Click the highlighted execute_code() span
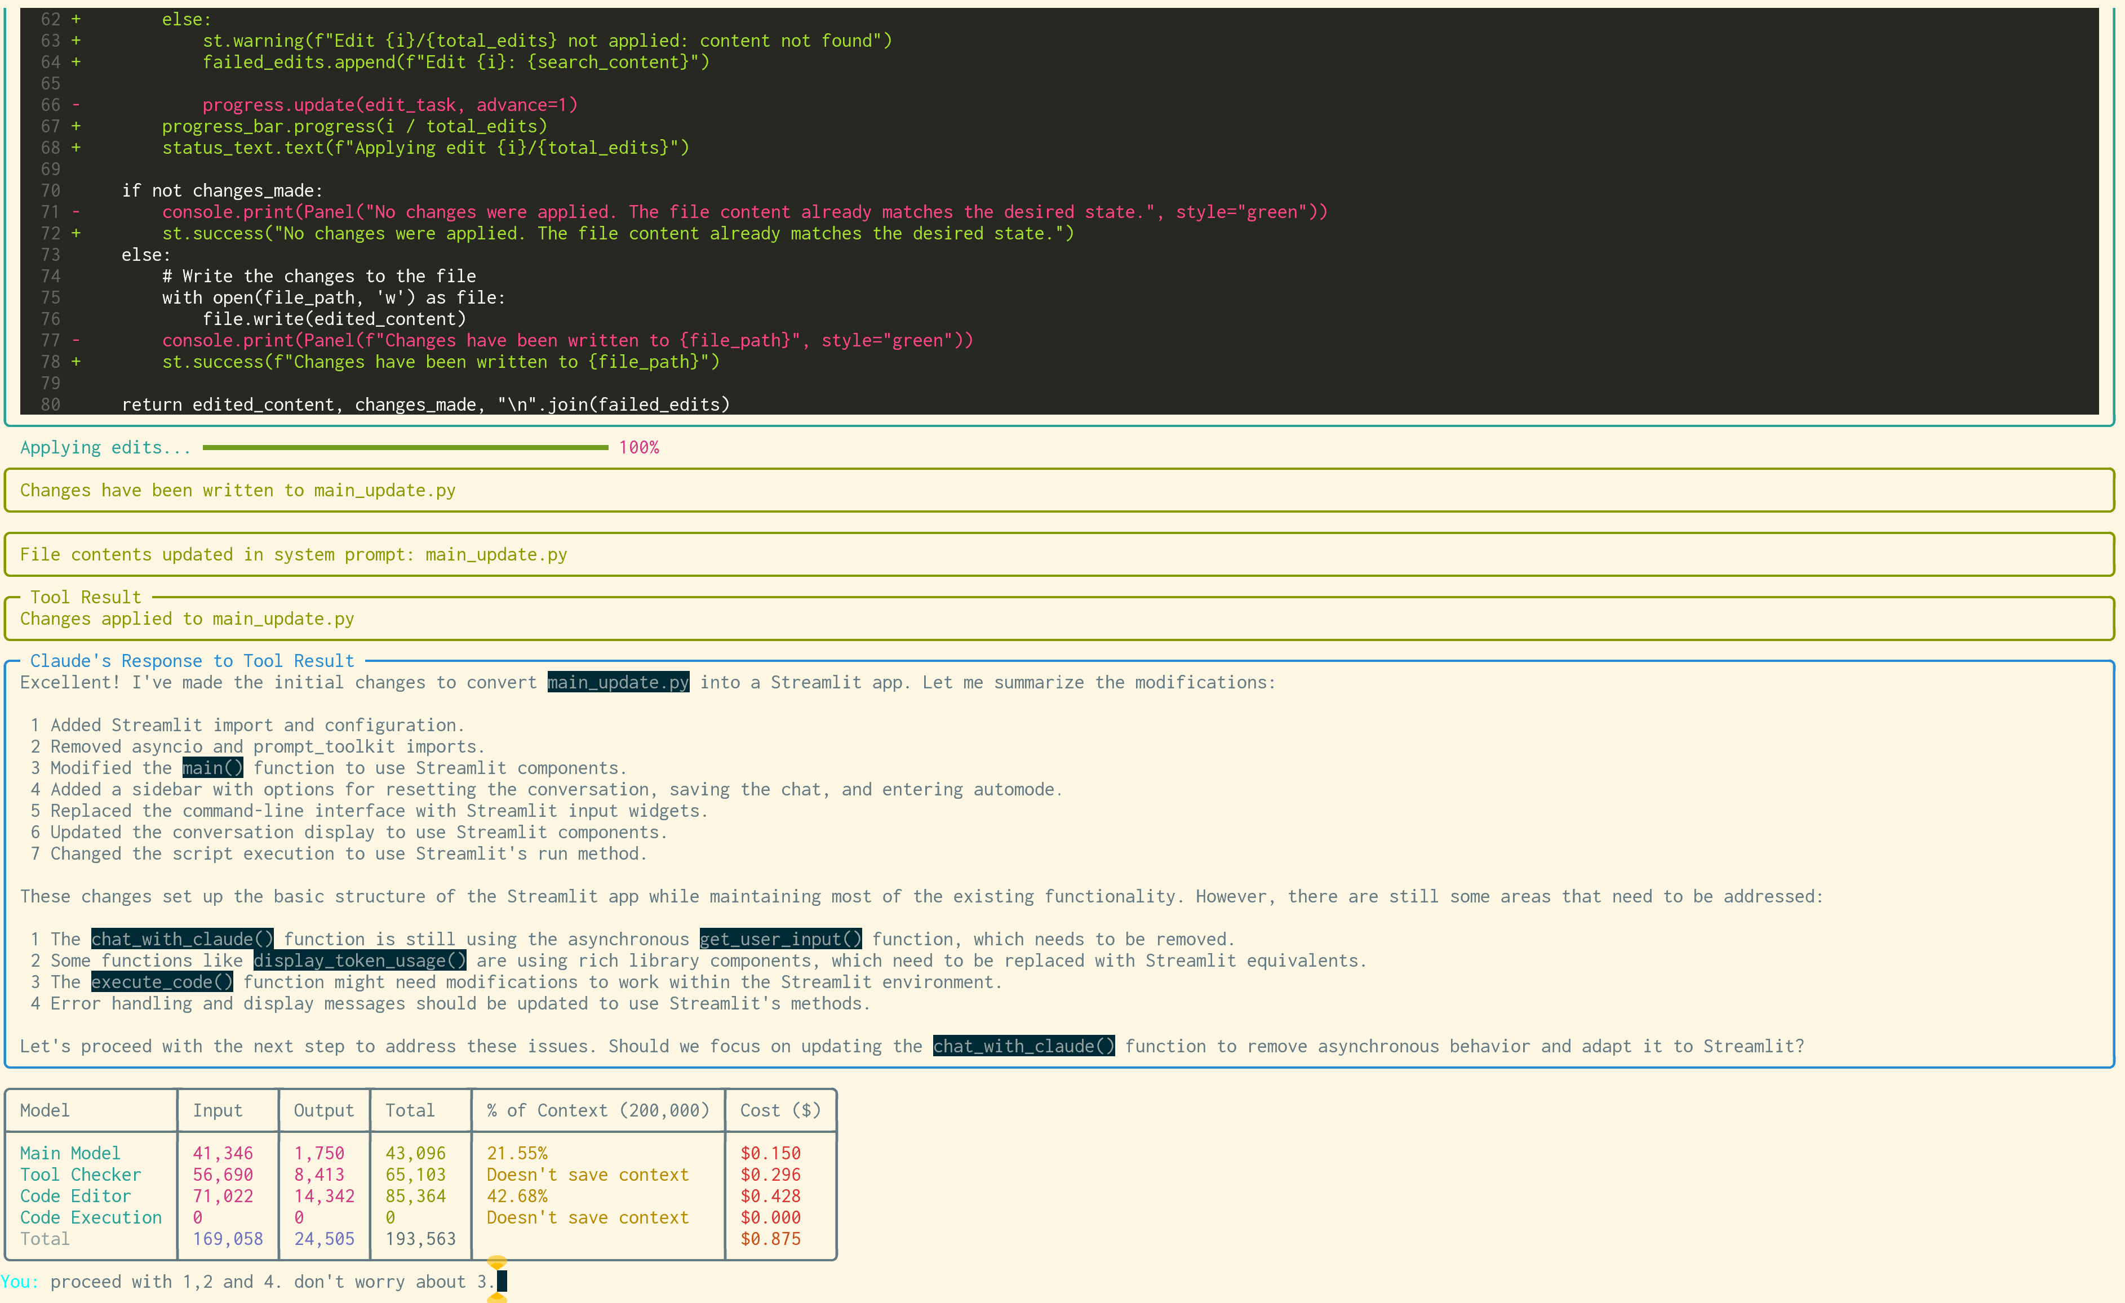The height and width of the screenshot is (1303, 2125). 161,981
